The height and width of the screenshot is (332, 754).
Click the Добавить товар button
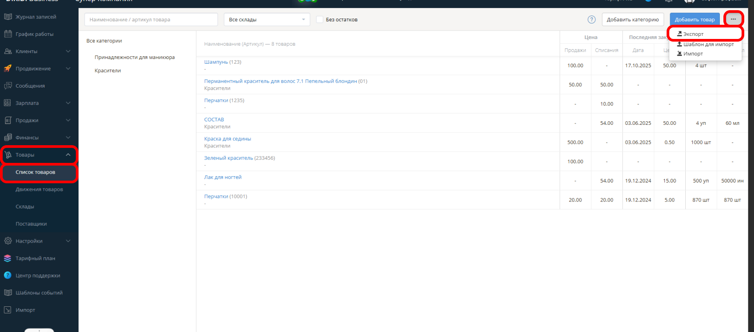pos(695,19)
